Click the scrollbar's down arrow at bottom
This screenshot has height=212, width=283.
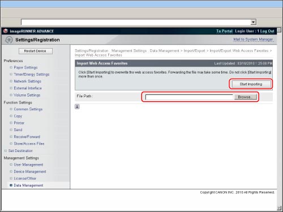click(279, 207)
